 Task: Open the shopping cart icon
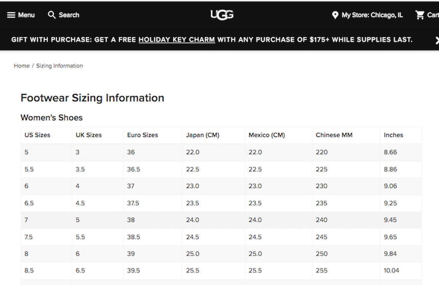click(420, 15)
